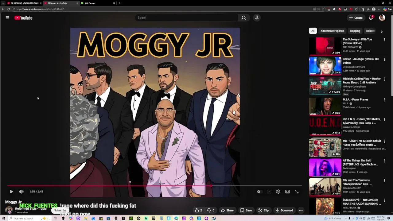Click on the video progress bar
This screenshot has width=393, height=221.
click(x=155, y=186)
